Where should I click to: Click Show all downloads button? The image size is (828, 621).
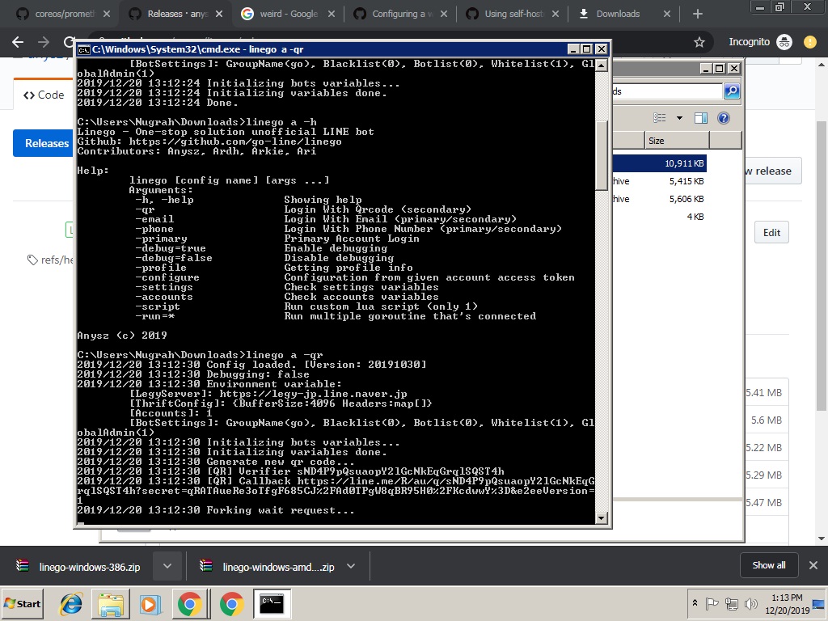769,565
